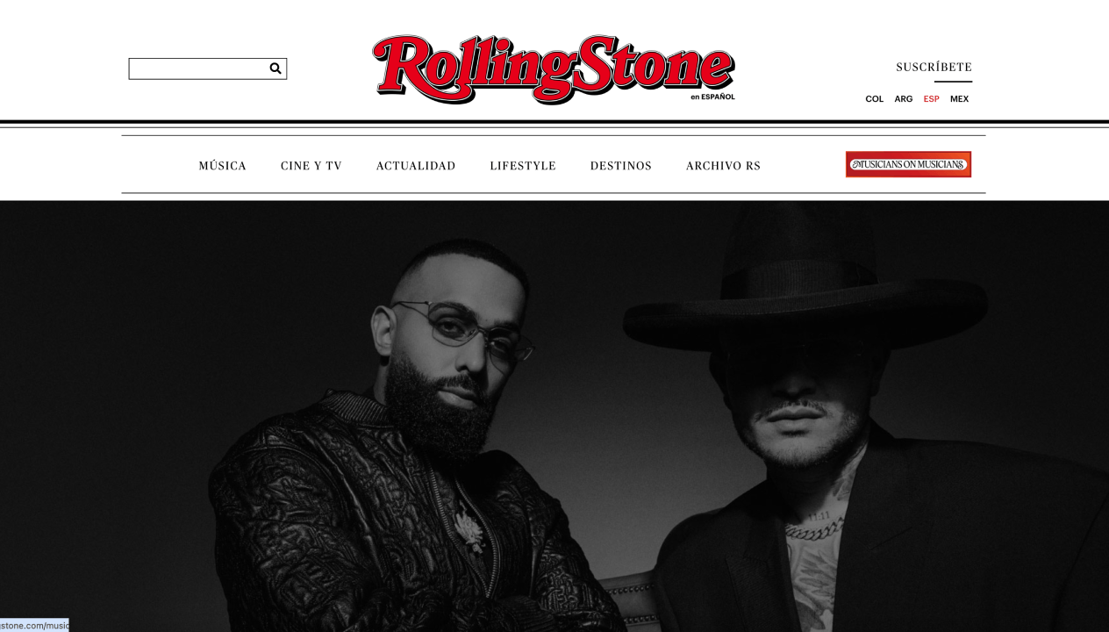Go to the ACTUALIDAD section

(416, 166)
